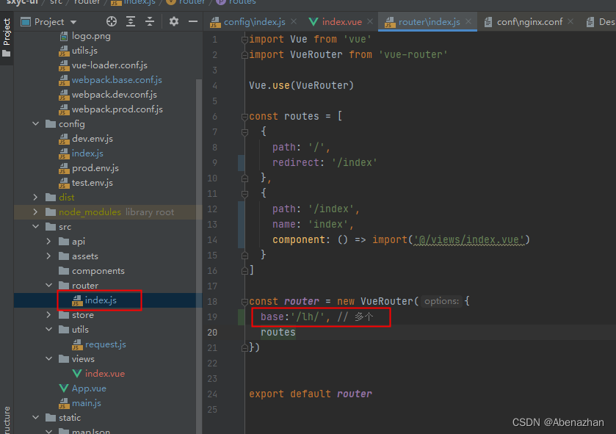
Task: Select webpack.base.conf.js in the file tree
Action: [116, 80]
